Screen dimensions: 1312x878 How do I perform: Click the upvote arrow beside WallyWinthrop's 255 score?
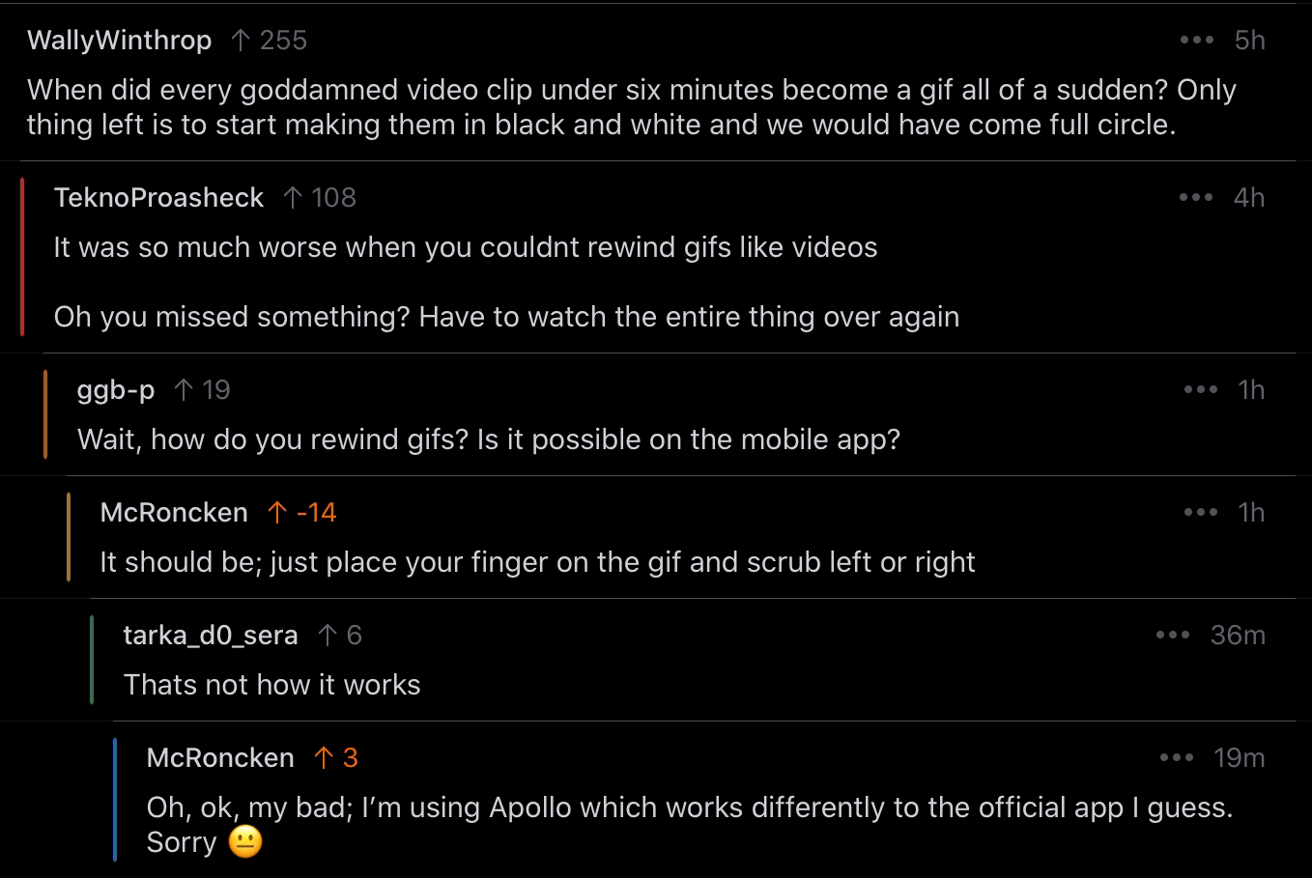[x=241, y=41]
